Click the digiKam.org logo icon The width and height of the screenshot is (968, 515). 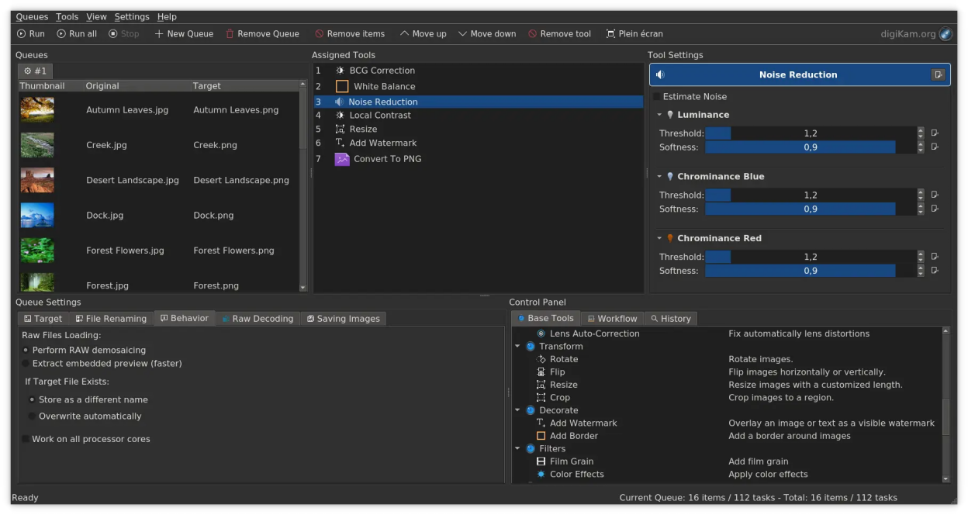946,34
